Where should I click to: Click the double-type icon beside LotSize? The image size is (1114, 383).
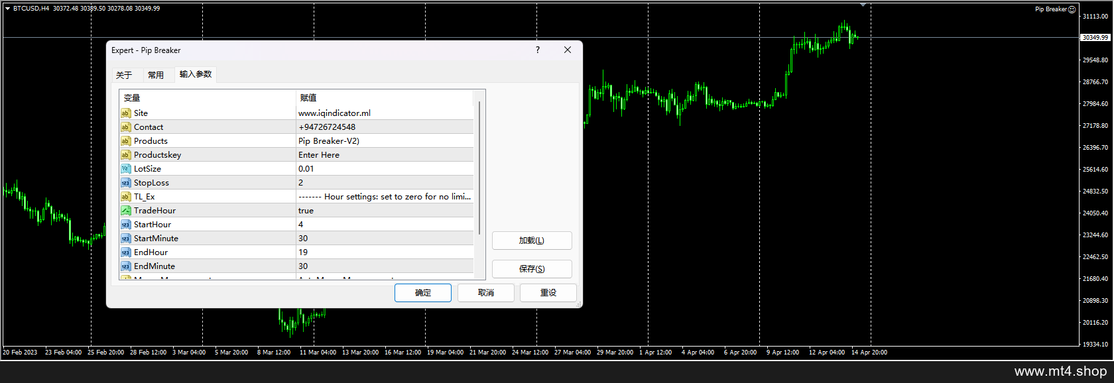click(x=125, y=169)
